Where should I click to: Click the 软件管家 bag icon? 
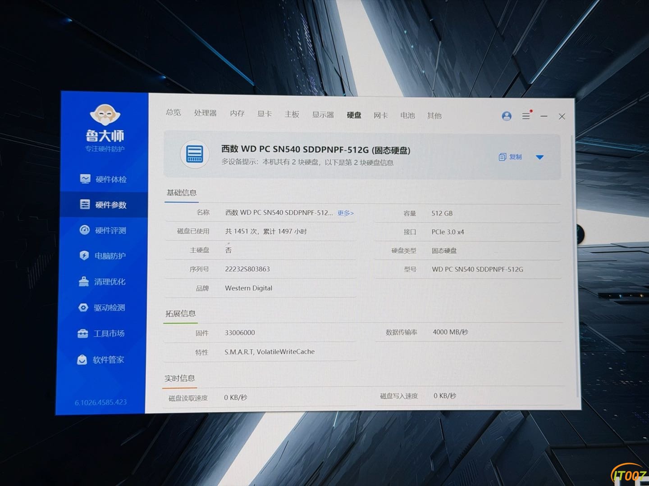[x=82, y=360]
